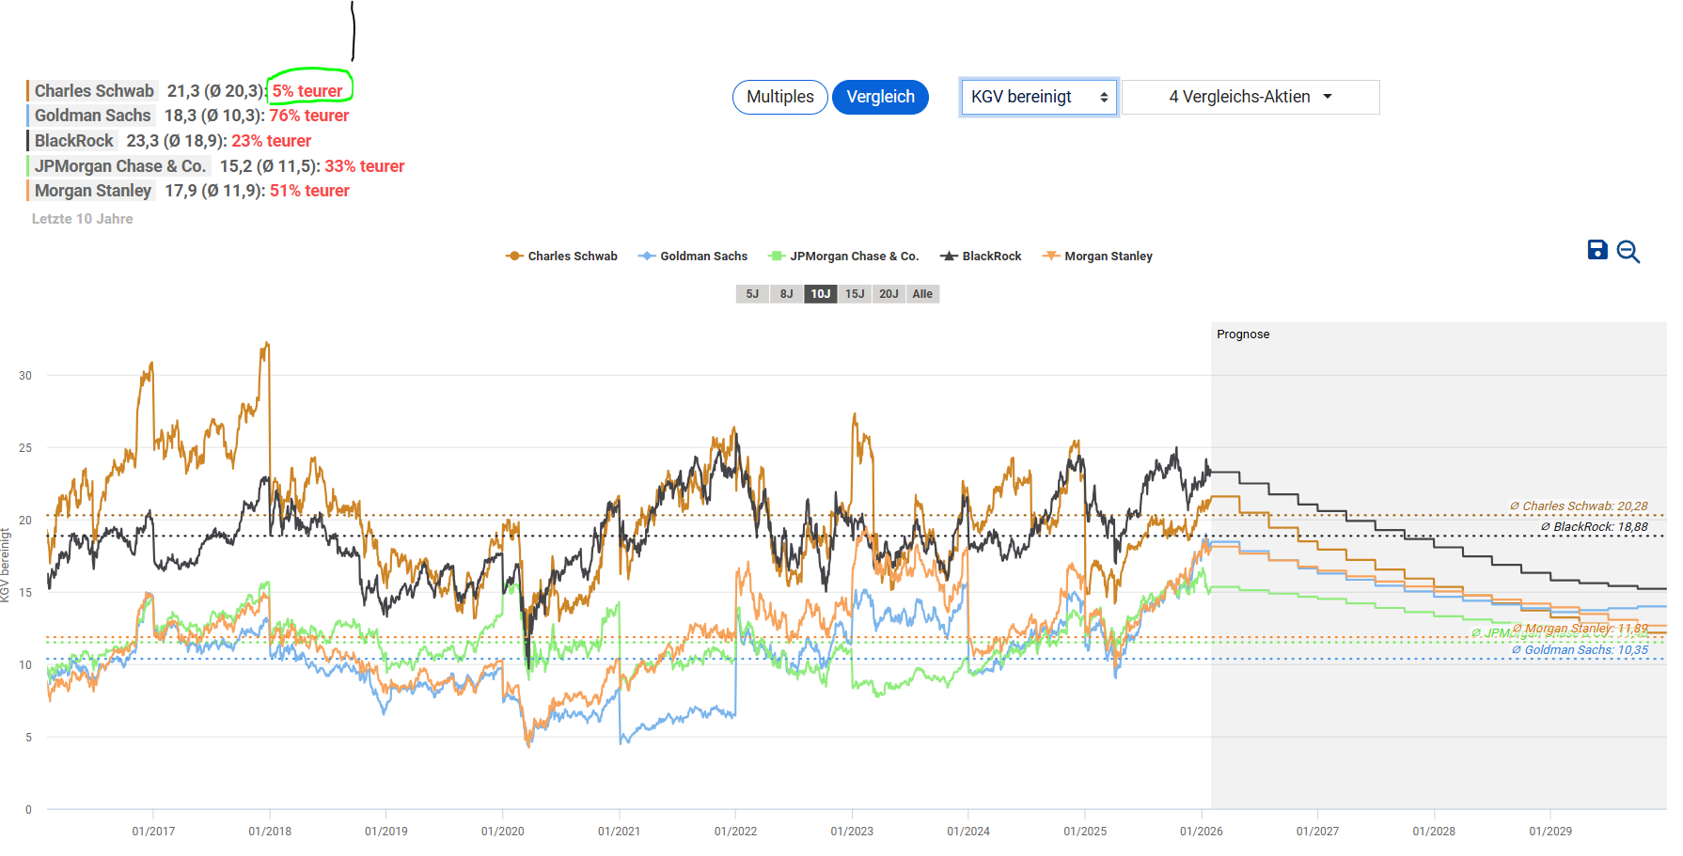
Task: Click the Morgan Stanley orange color bar
Action: (28, 191)
